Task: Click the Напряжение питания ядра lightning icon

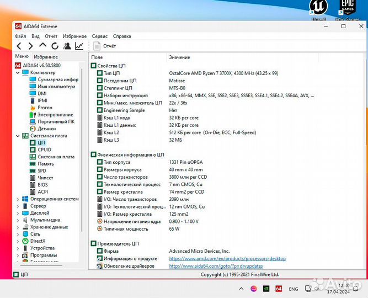Action: tap(100, 221)
